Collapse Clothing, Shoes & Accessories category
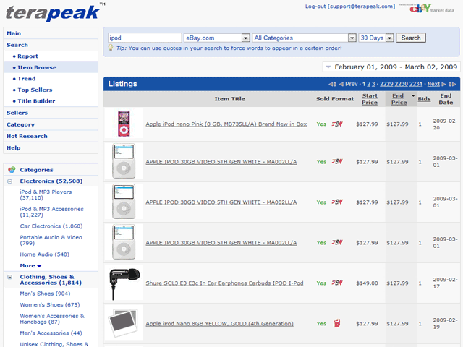The width and height of the screenshot is (463, 347). point(9,277)
